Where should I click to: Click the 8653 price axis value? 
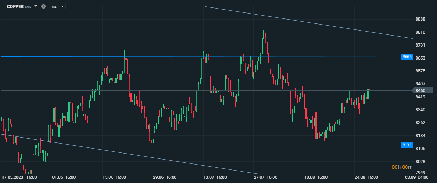pos(421,58)
